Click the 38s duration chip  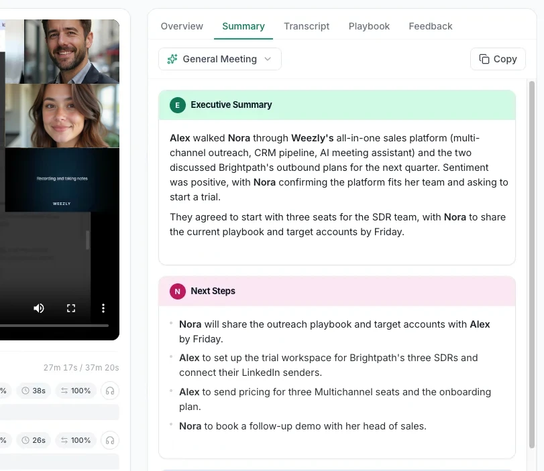point(34,391)
